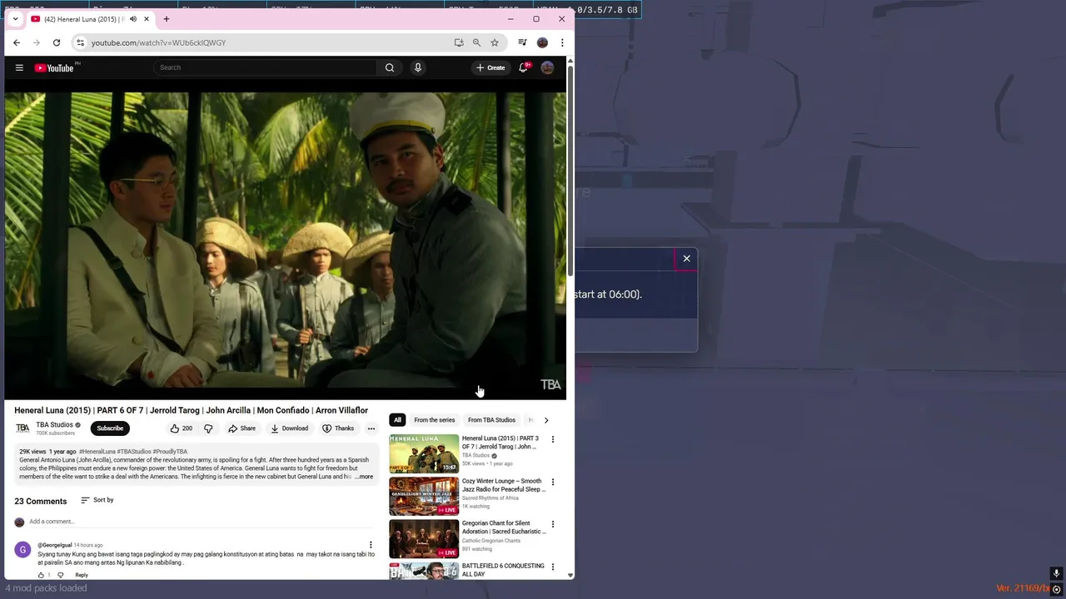1066x599 pixels.
Task: Open Gregorian Chant live thumbnail
Action: [424, 538]
